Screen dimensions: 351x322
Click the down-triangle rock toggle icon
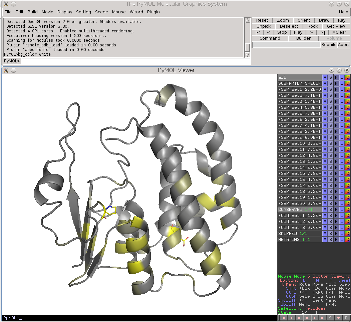click(x=338, y=318)
